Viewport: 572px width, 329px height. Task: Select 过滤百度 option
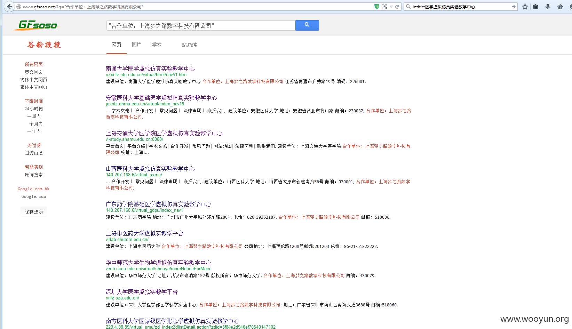pos(34,153)
